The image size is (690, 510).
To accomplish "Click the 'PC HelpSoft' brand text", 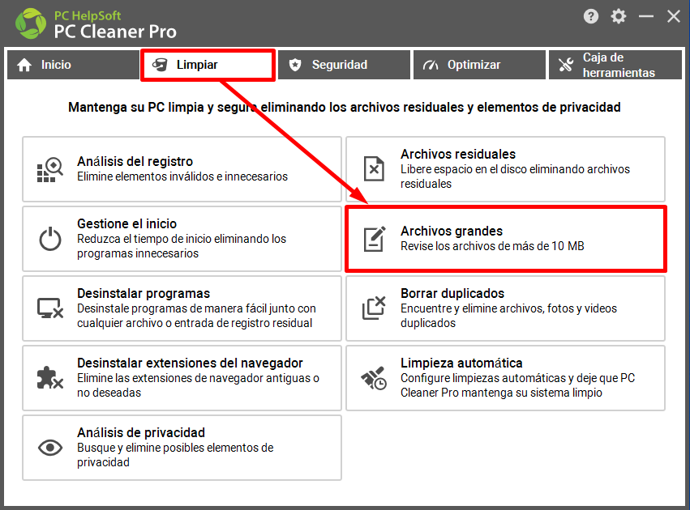I will [x=87, y=16].
